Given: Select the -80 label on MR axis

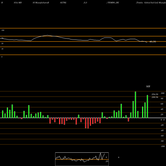Looking at the screenshot, I should point(162,141).
